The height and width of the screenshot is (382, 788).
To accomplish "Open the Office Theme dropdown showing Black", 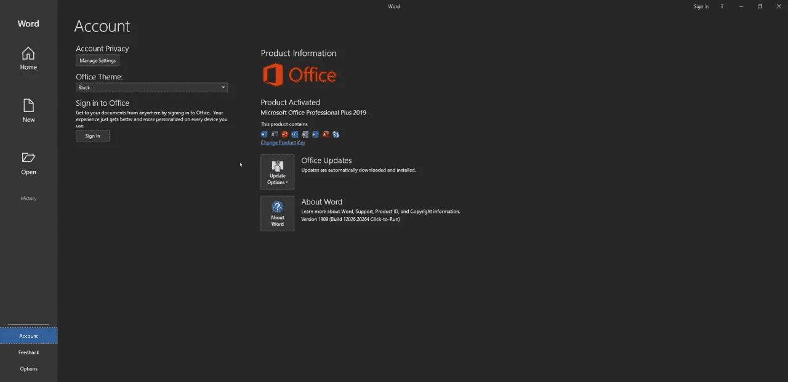I will click(151, 87).
